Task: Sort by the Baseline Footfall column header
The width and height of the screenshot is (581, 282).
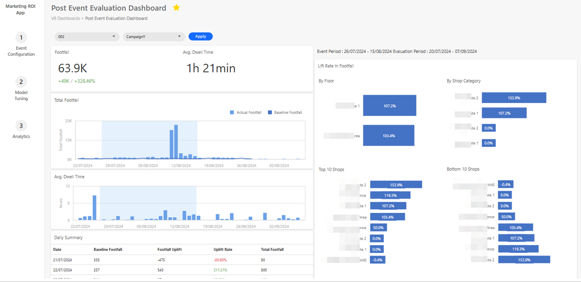Action: [x=108, y=249]
